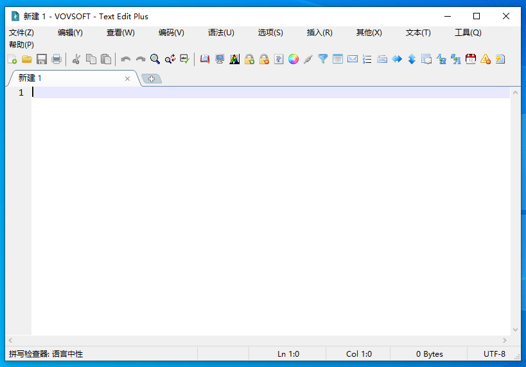This screenshot has height=367, width=526.
Task: Expand the 工具(Q) menu
Action: coord(468,33)
